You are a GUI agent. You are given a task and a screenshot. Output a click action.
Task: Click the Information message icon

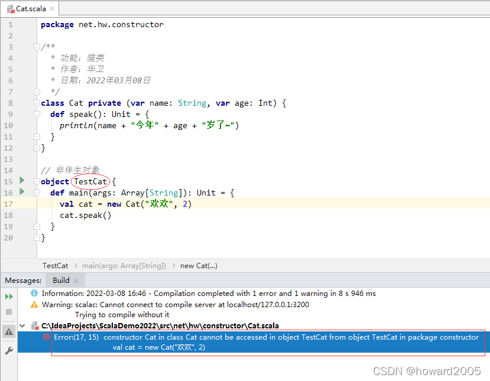coord(34,293)
